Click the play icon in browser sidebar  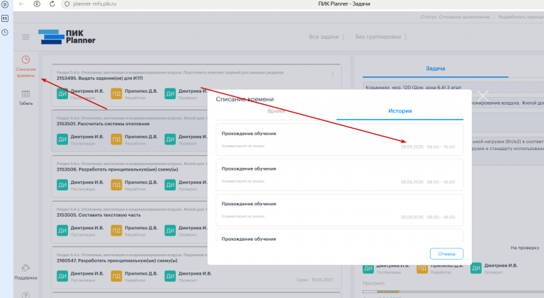click(5, 4)
